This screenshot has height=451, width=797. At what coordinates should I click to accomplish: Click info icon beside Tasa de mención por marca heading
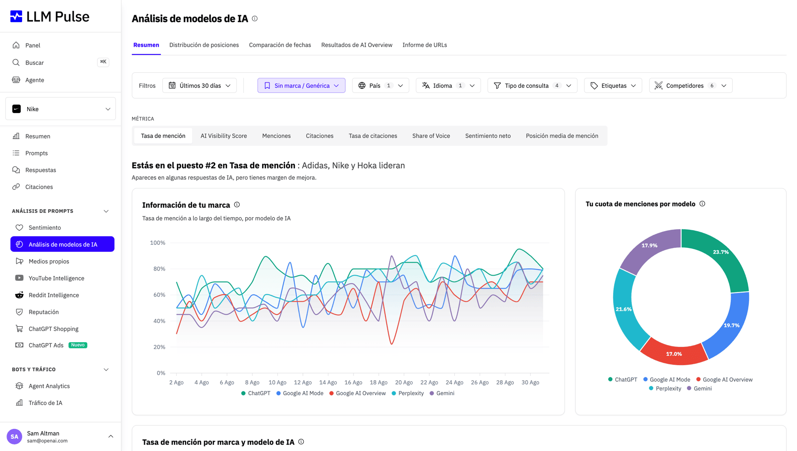[301, 442]
